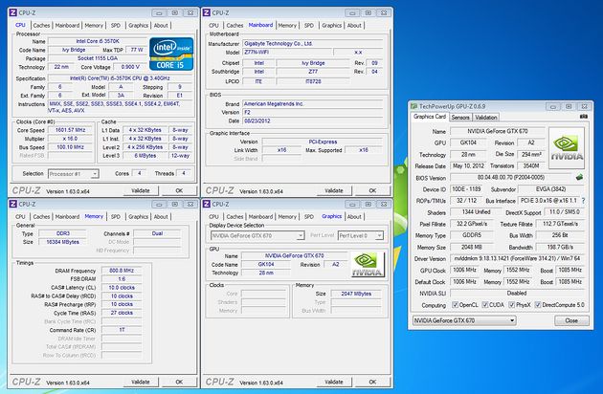Open GPU selector dropdown at GPU-Z bottom
603x394 pixels.
(464, 320)
